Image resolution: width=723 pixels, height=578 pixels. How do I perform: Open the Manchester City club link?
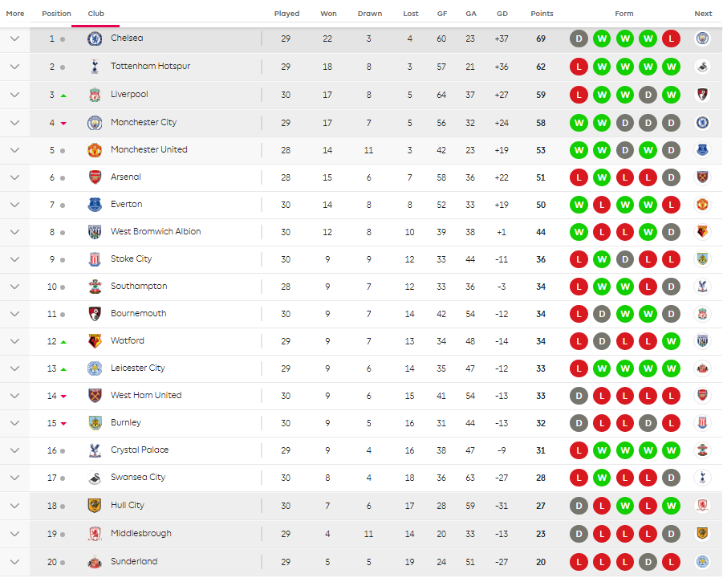144,123
